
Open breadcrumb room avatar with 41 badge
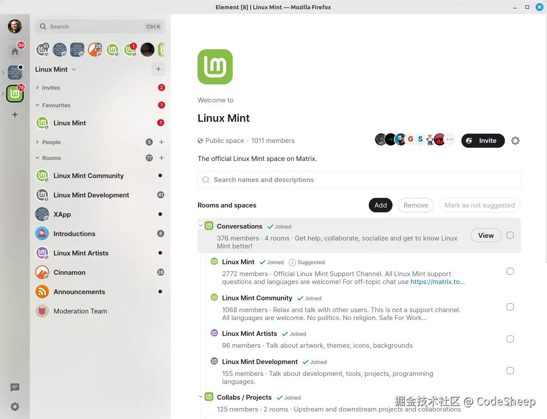pos(42,50)
